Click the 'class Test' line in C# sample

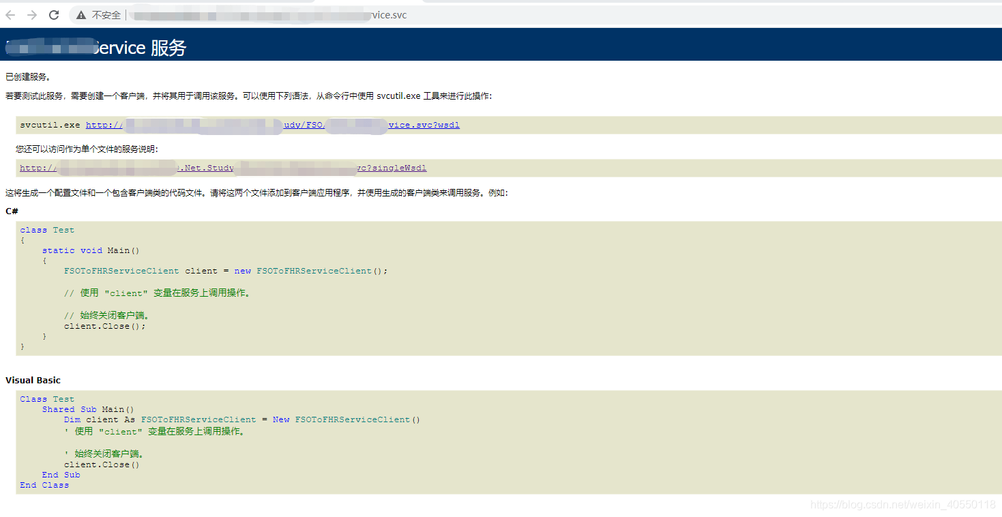47,230
